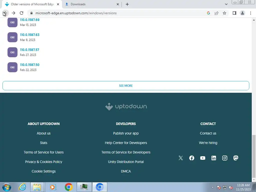Open the Chrome profile avatar menu
Image resolution: width=256 pixels, height=192 pixels.
point(242,13)
